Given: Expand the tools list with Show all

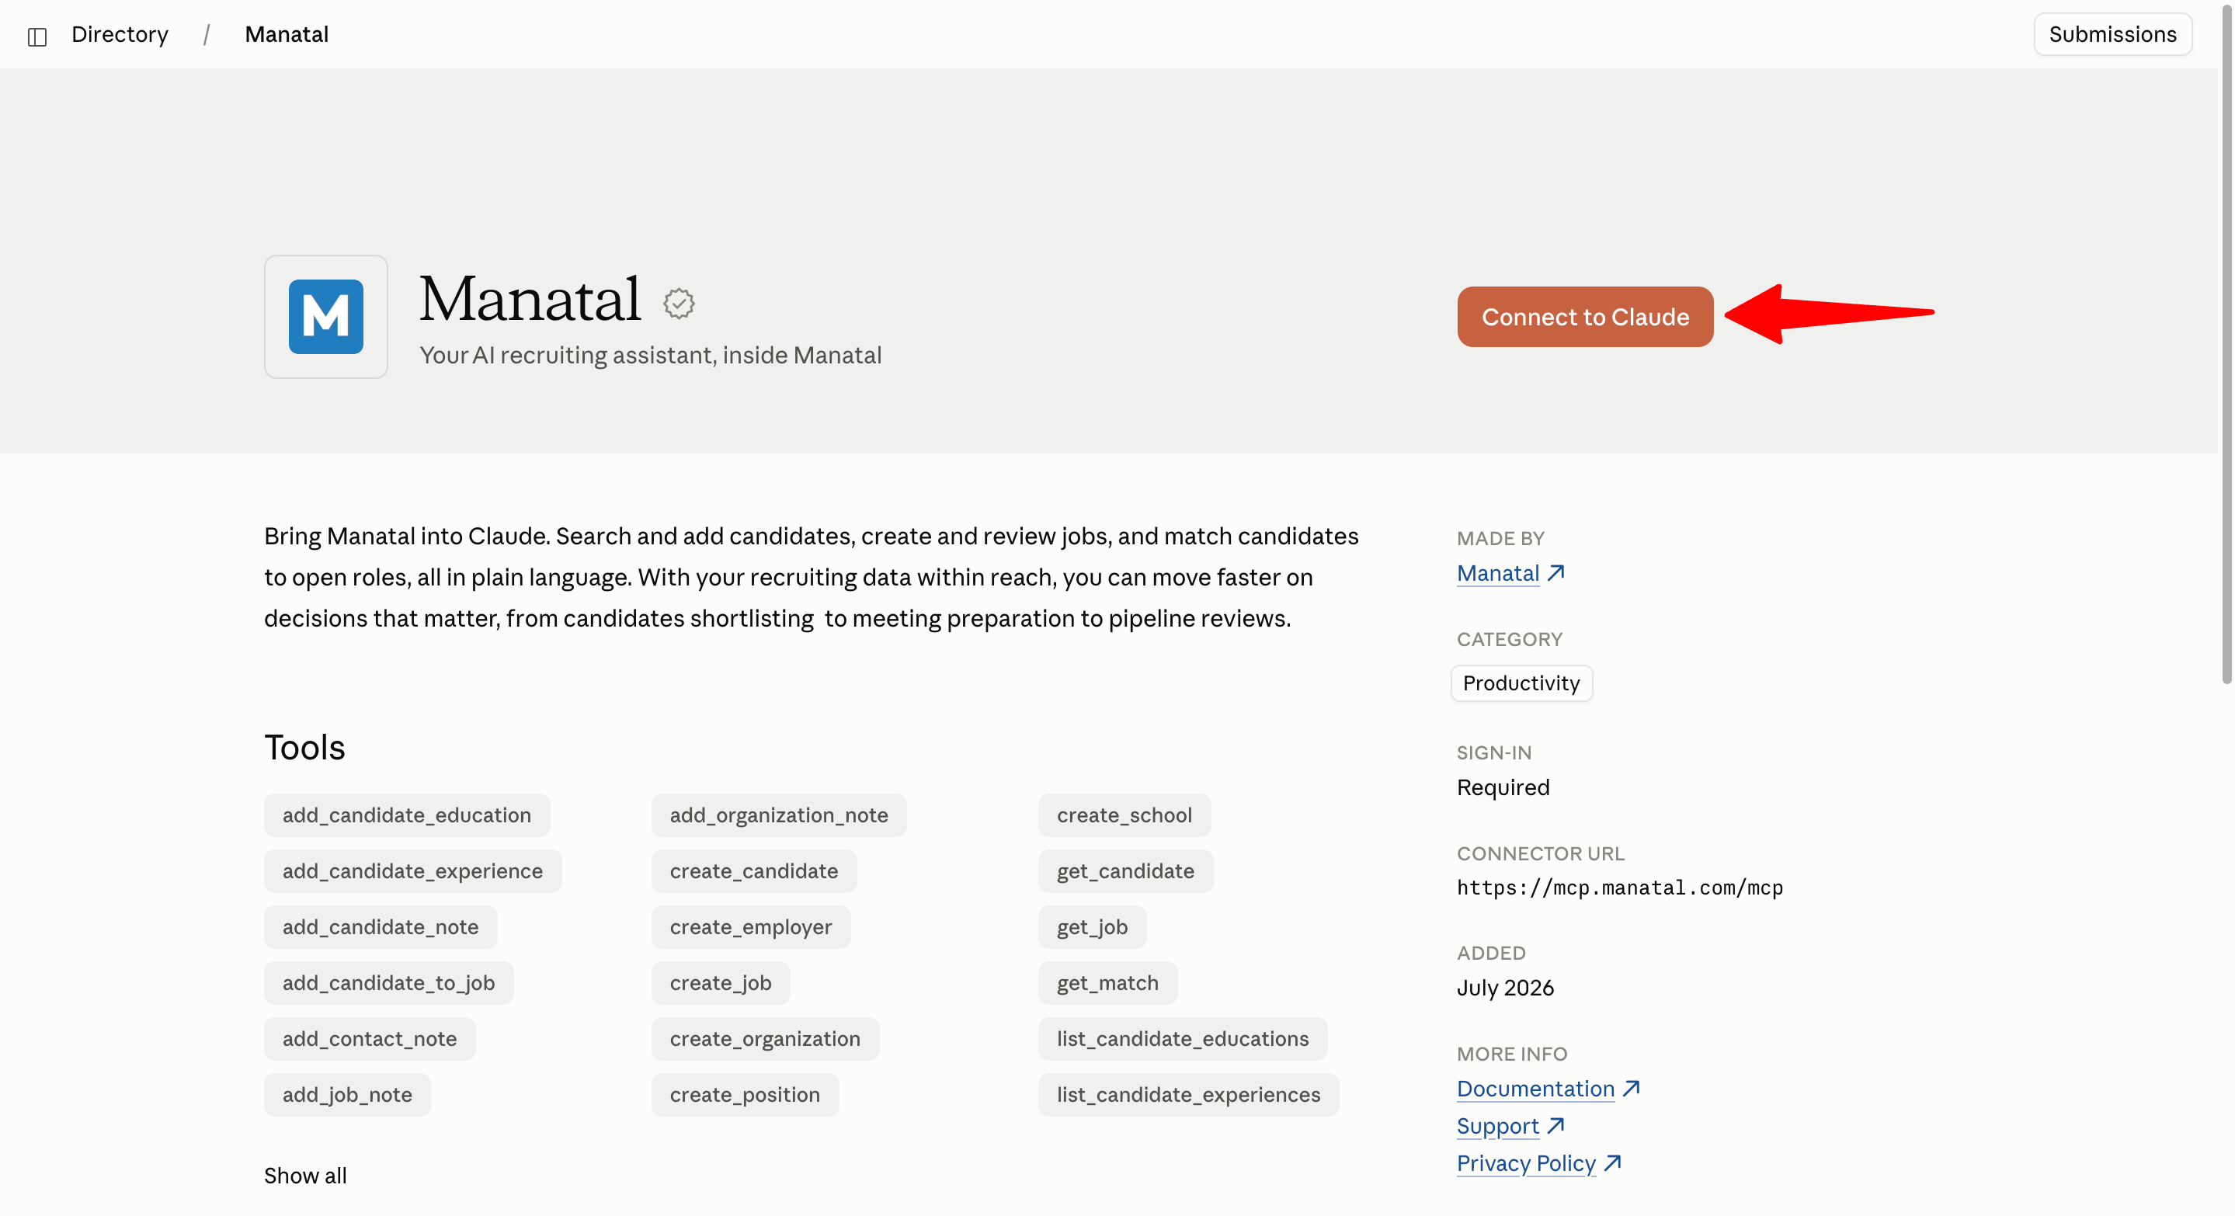Looking at the screenshot, I should point(305,1176).
